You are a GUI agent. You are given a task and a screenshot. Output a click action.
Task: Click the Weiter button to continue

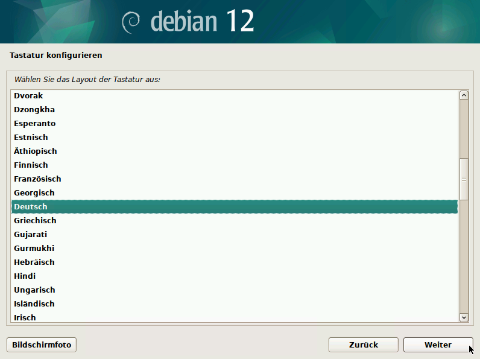point(438,345)
